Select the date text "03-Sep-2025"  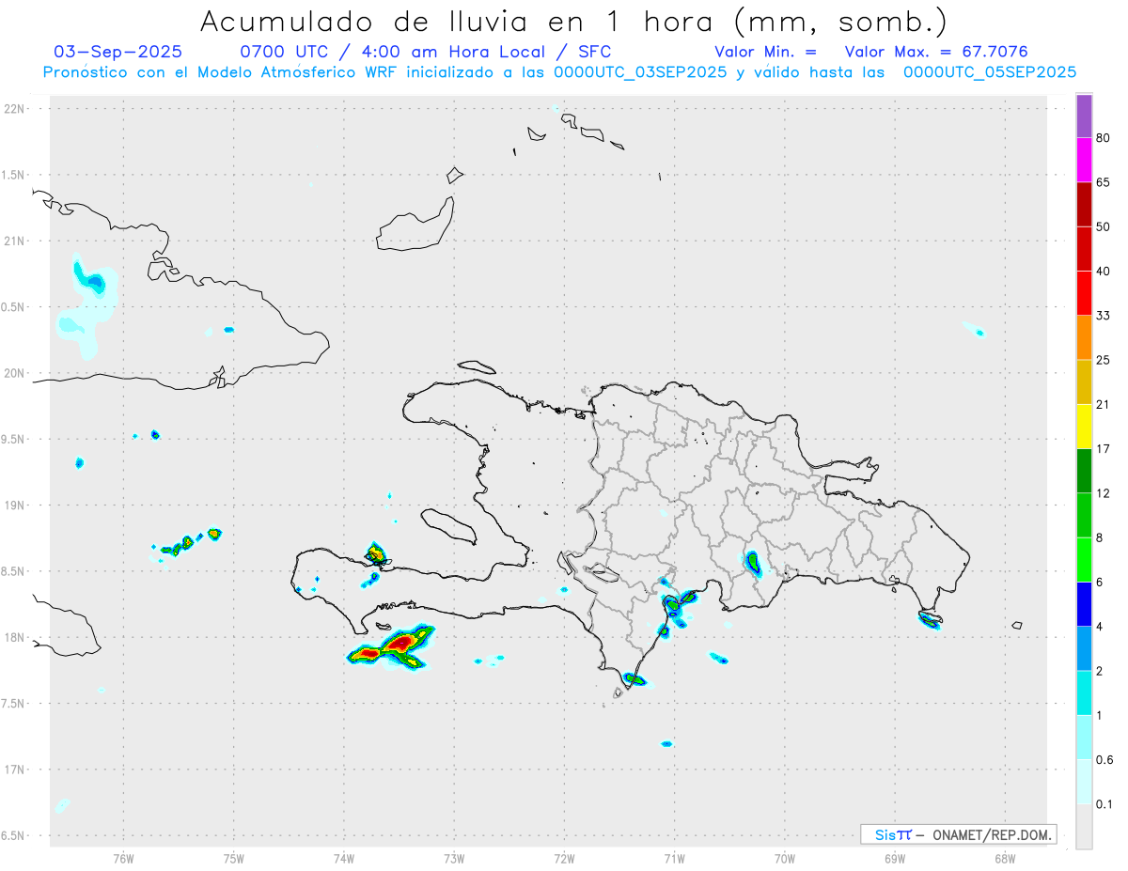pos(118,52)
